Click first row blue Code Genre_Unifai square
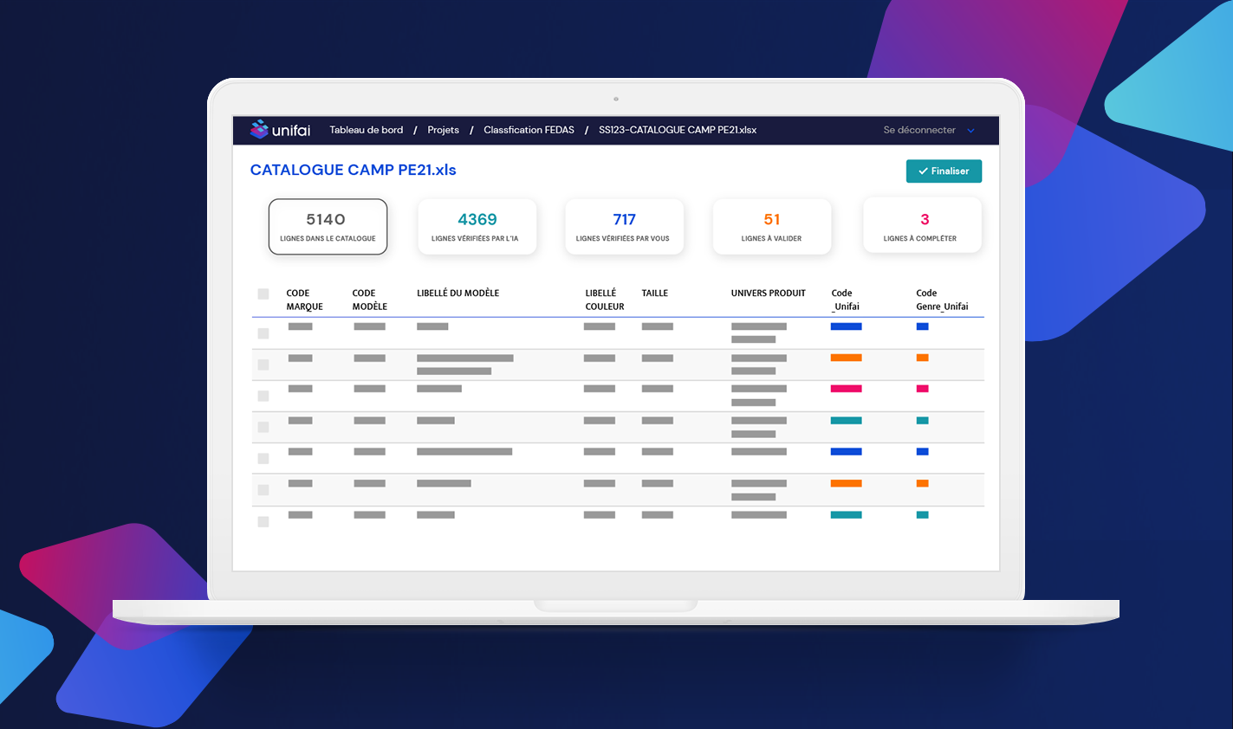Screen dimensions: 1233x729 point(922,326)
